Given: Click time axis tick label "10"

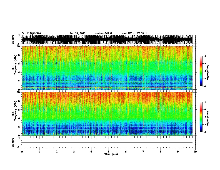Looking at the screenshot, I should coord(195,152).
